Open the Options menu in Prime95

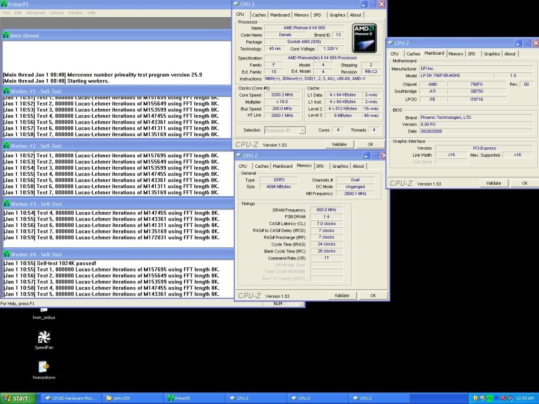(56, 13)
